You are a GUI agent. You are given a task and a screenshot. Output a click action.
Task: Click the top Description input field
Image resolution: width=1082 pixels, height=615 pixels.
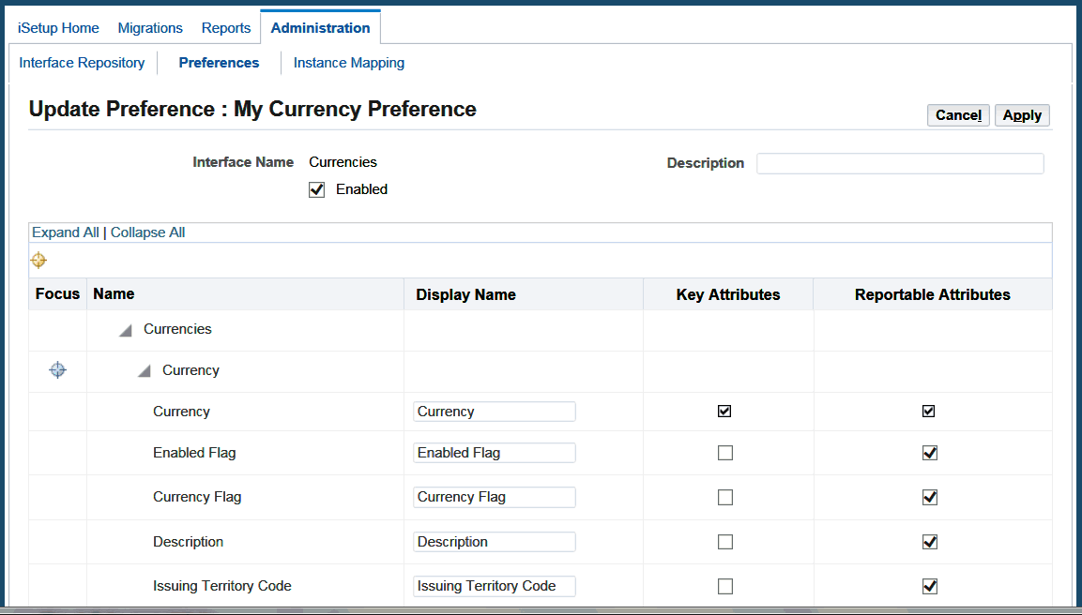tap(900, 163)
